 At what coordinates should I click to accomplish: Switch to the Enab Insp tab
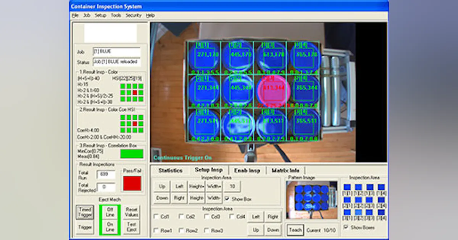(247, 170)
